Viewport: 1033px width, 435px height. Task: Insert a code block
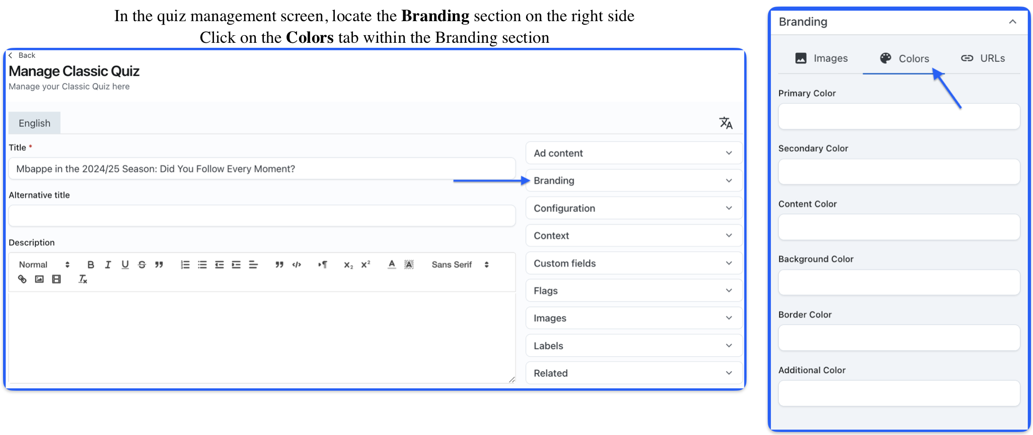(x=297, y=265)
